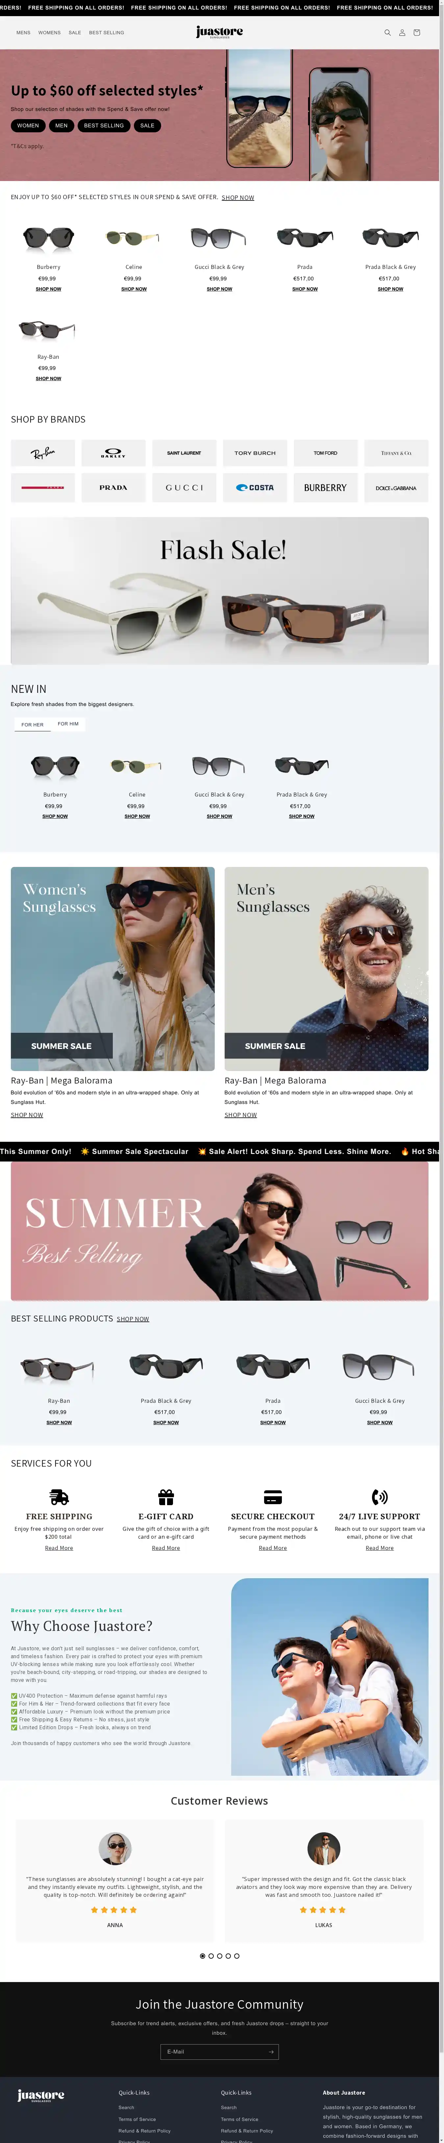
Task: Open the WOMENS menu item
Action: (x=49, y=33)
